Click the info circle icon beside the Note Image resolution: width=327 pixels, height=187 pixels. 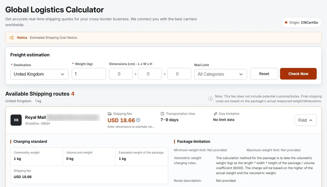point(211,99)
